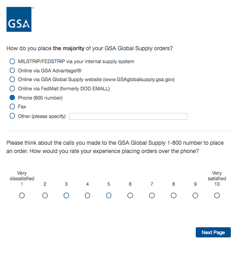Click the Other specify text field
Viewport: 241px width, 254px height.
128,116
